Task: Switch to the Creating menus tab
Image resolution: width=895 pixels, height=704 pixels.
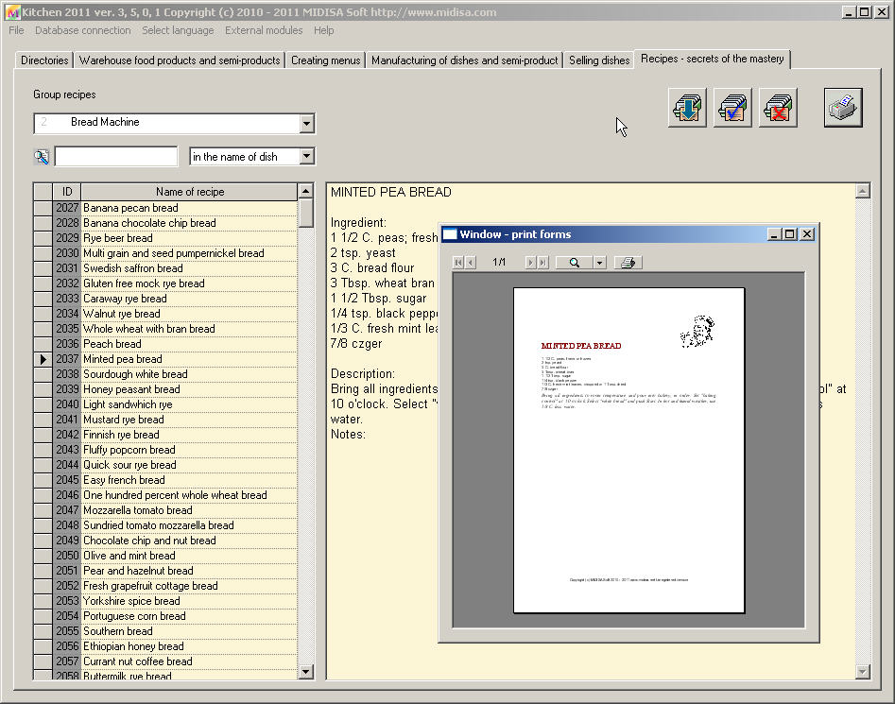Action: coord(325,60)
